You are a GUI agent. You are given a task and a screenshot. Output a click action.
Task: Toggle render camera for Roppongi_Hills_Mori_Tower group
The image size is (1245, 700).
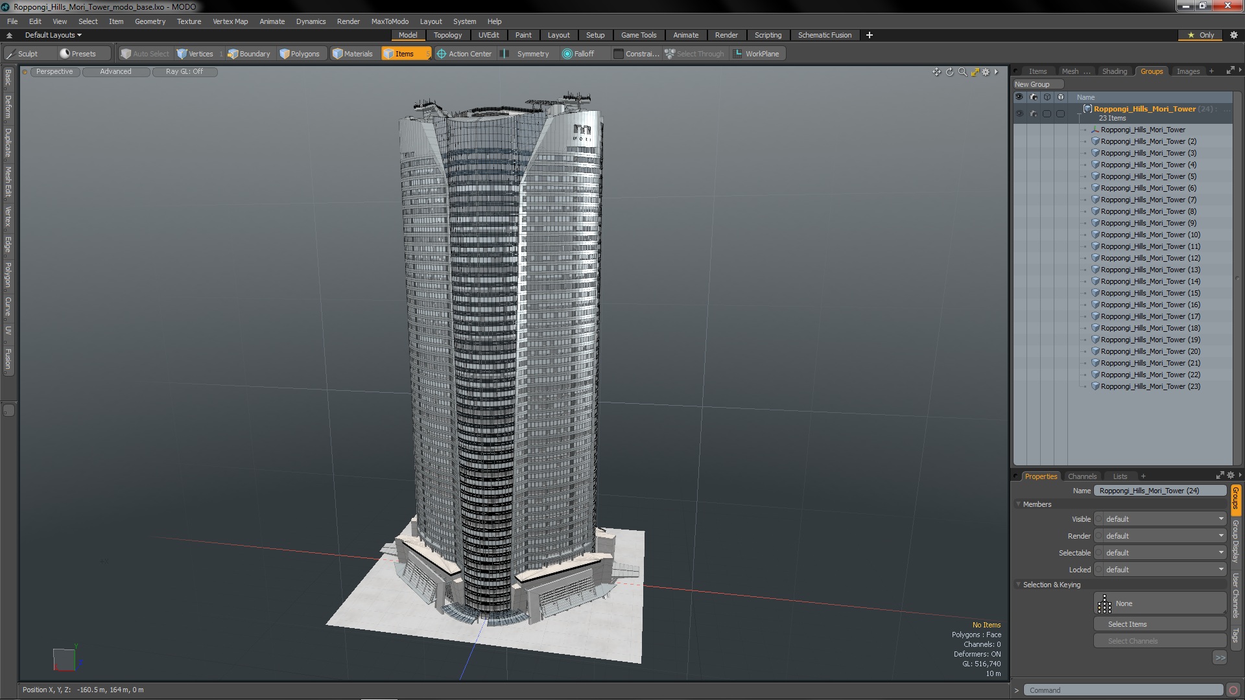pyautogui.click(x=1034, y=113)
